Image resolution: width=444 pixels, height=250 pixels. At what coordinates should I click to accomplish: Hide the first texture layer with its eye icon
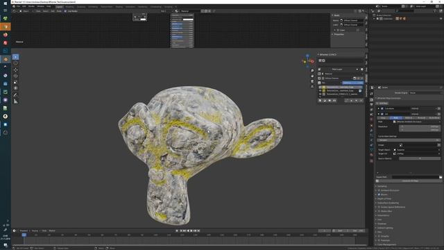pos(320,87)
